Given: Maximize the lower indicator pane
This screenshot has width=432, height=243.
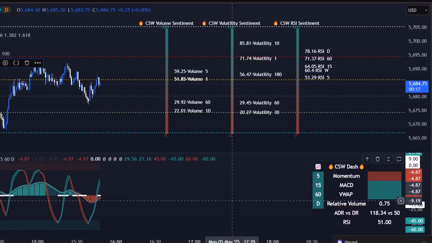Looking at the screenshot, I should 399,159.
